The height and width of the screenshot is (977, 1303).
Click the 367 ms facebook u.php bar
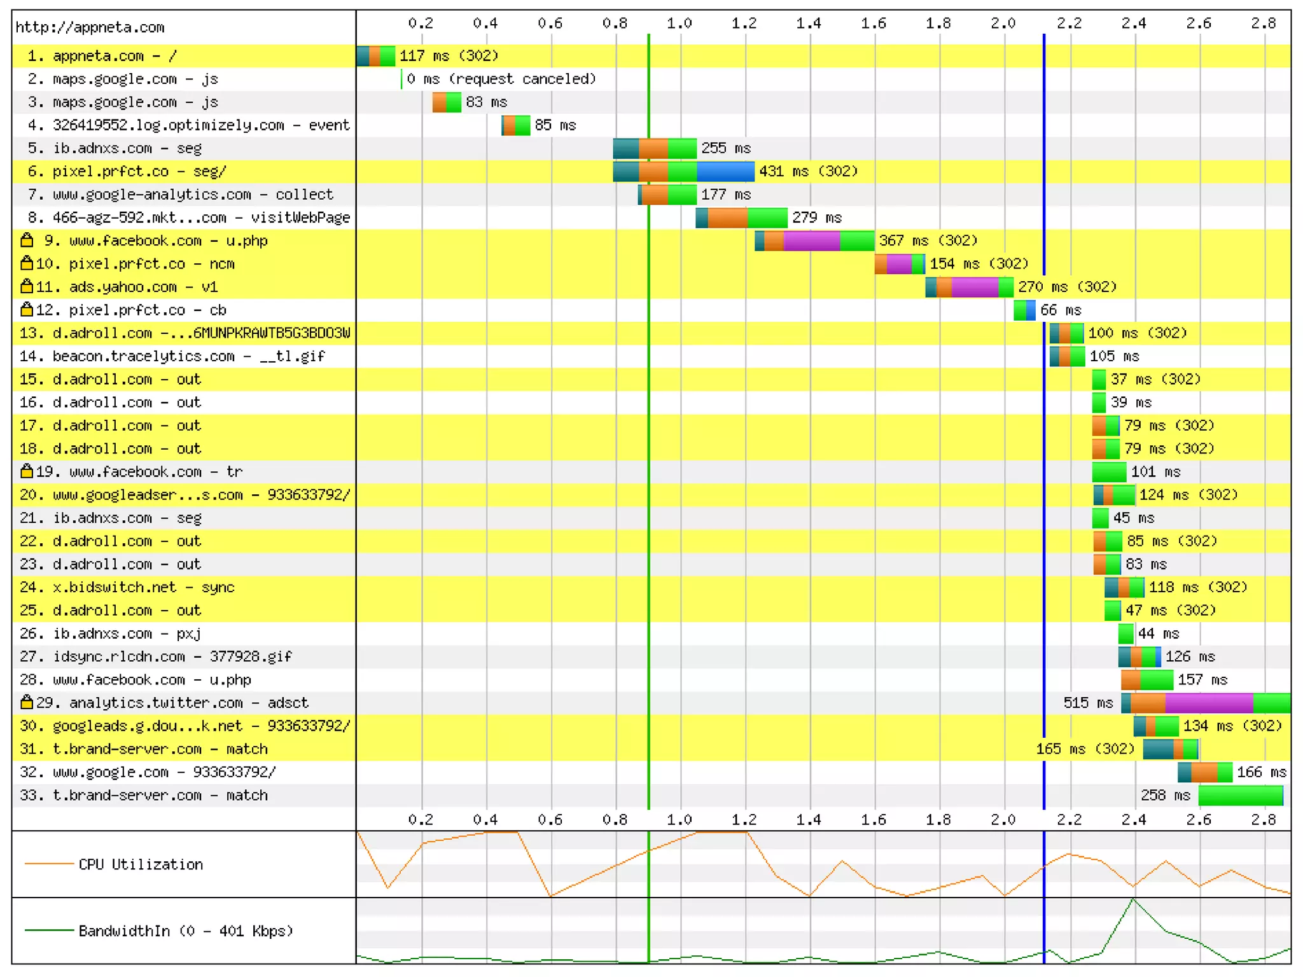point(814,240)
